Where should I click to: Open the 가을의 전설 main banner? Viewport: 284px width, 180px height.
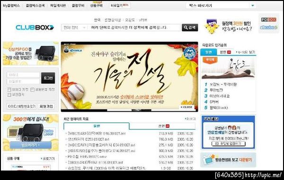click(x=129, y=77)
